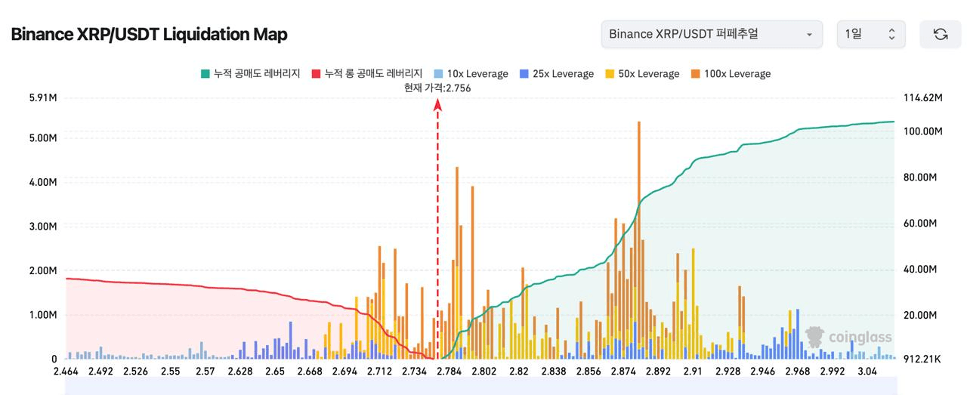Click the 2.712 price axis label

point(380,372)
